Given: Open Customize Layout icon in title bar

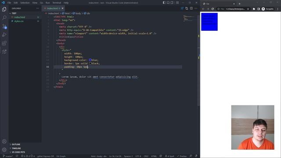Looking at the screenshot, I should (177, 3).
